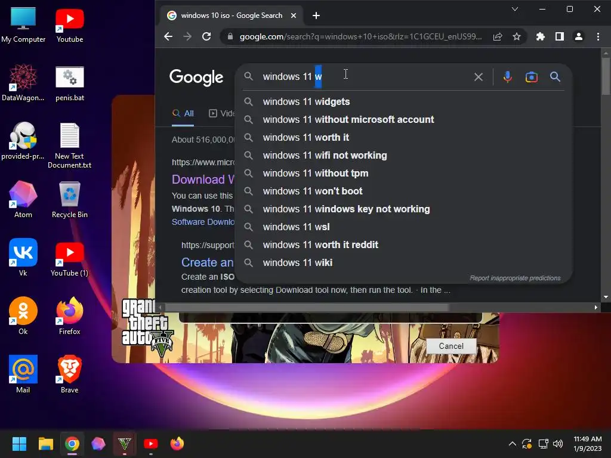This screenshot has height=458, width=611.
Task: Choose suggestion without microsoft account
Action: (404, 119)
